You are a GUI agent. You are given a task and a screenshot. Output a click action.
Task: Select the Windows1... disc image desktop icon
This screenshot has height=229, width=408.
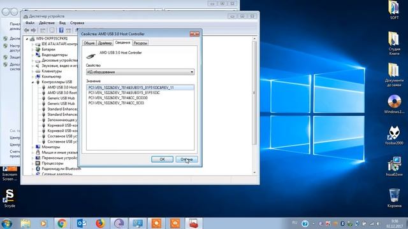[x=394, y=104]
